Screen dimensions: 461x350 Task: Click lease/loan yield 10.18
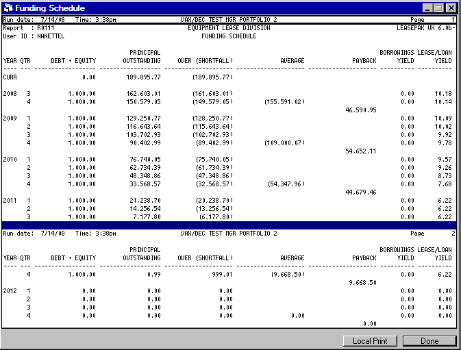[x=443, y=94]
